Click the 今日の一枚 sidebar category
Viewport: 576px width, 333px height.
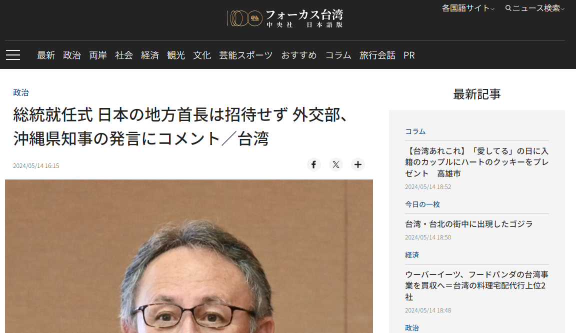tap(422, 204)
